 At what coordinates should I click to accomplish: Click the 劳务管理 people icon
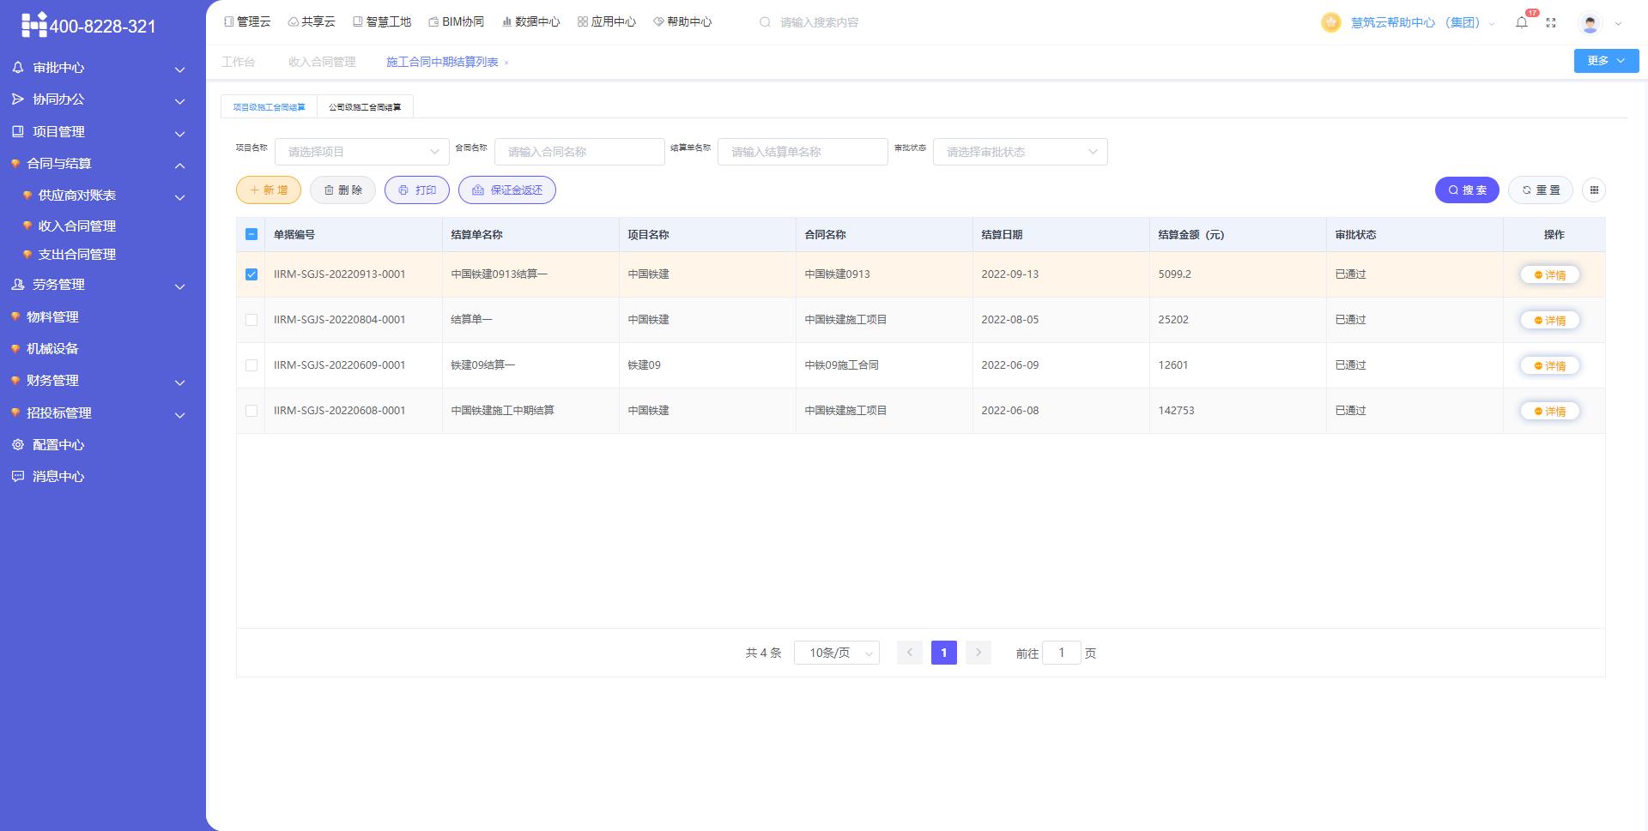coord(17,285)
